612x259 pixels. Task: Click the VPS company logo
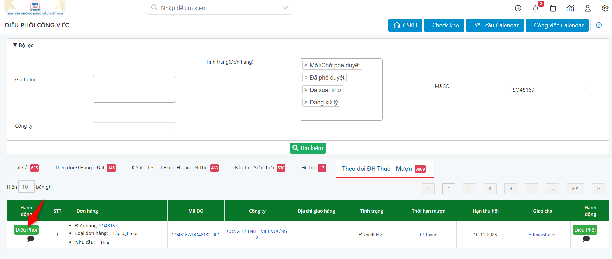pos(35,8)
